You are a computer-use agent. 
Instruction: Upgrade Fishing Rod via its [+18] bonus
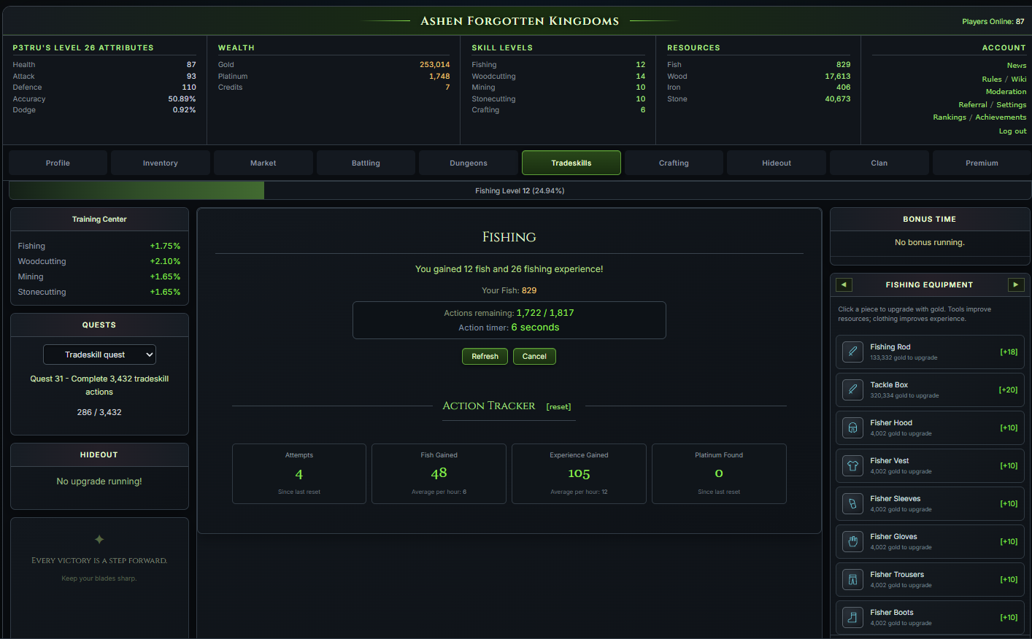(x=1009, y=352)
